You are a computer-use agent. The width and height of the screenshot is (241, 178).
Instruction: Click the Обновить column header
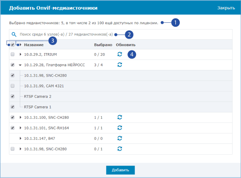[x=126, y=45]
